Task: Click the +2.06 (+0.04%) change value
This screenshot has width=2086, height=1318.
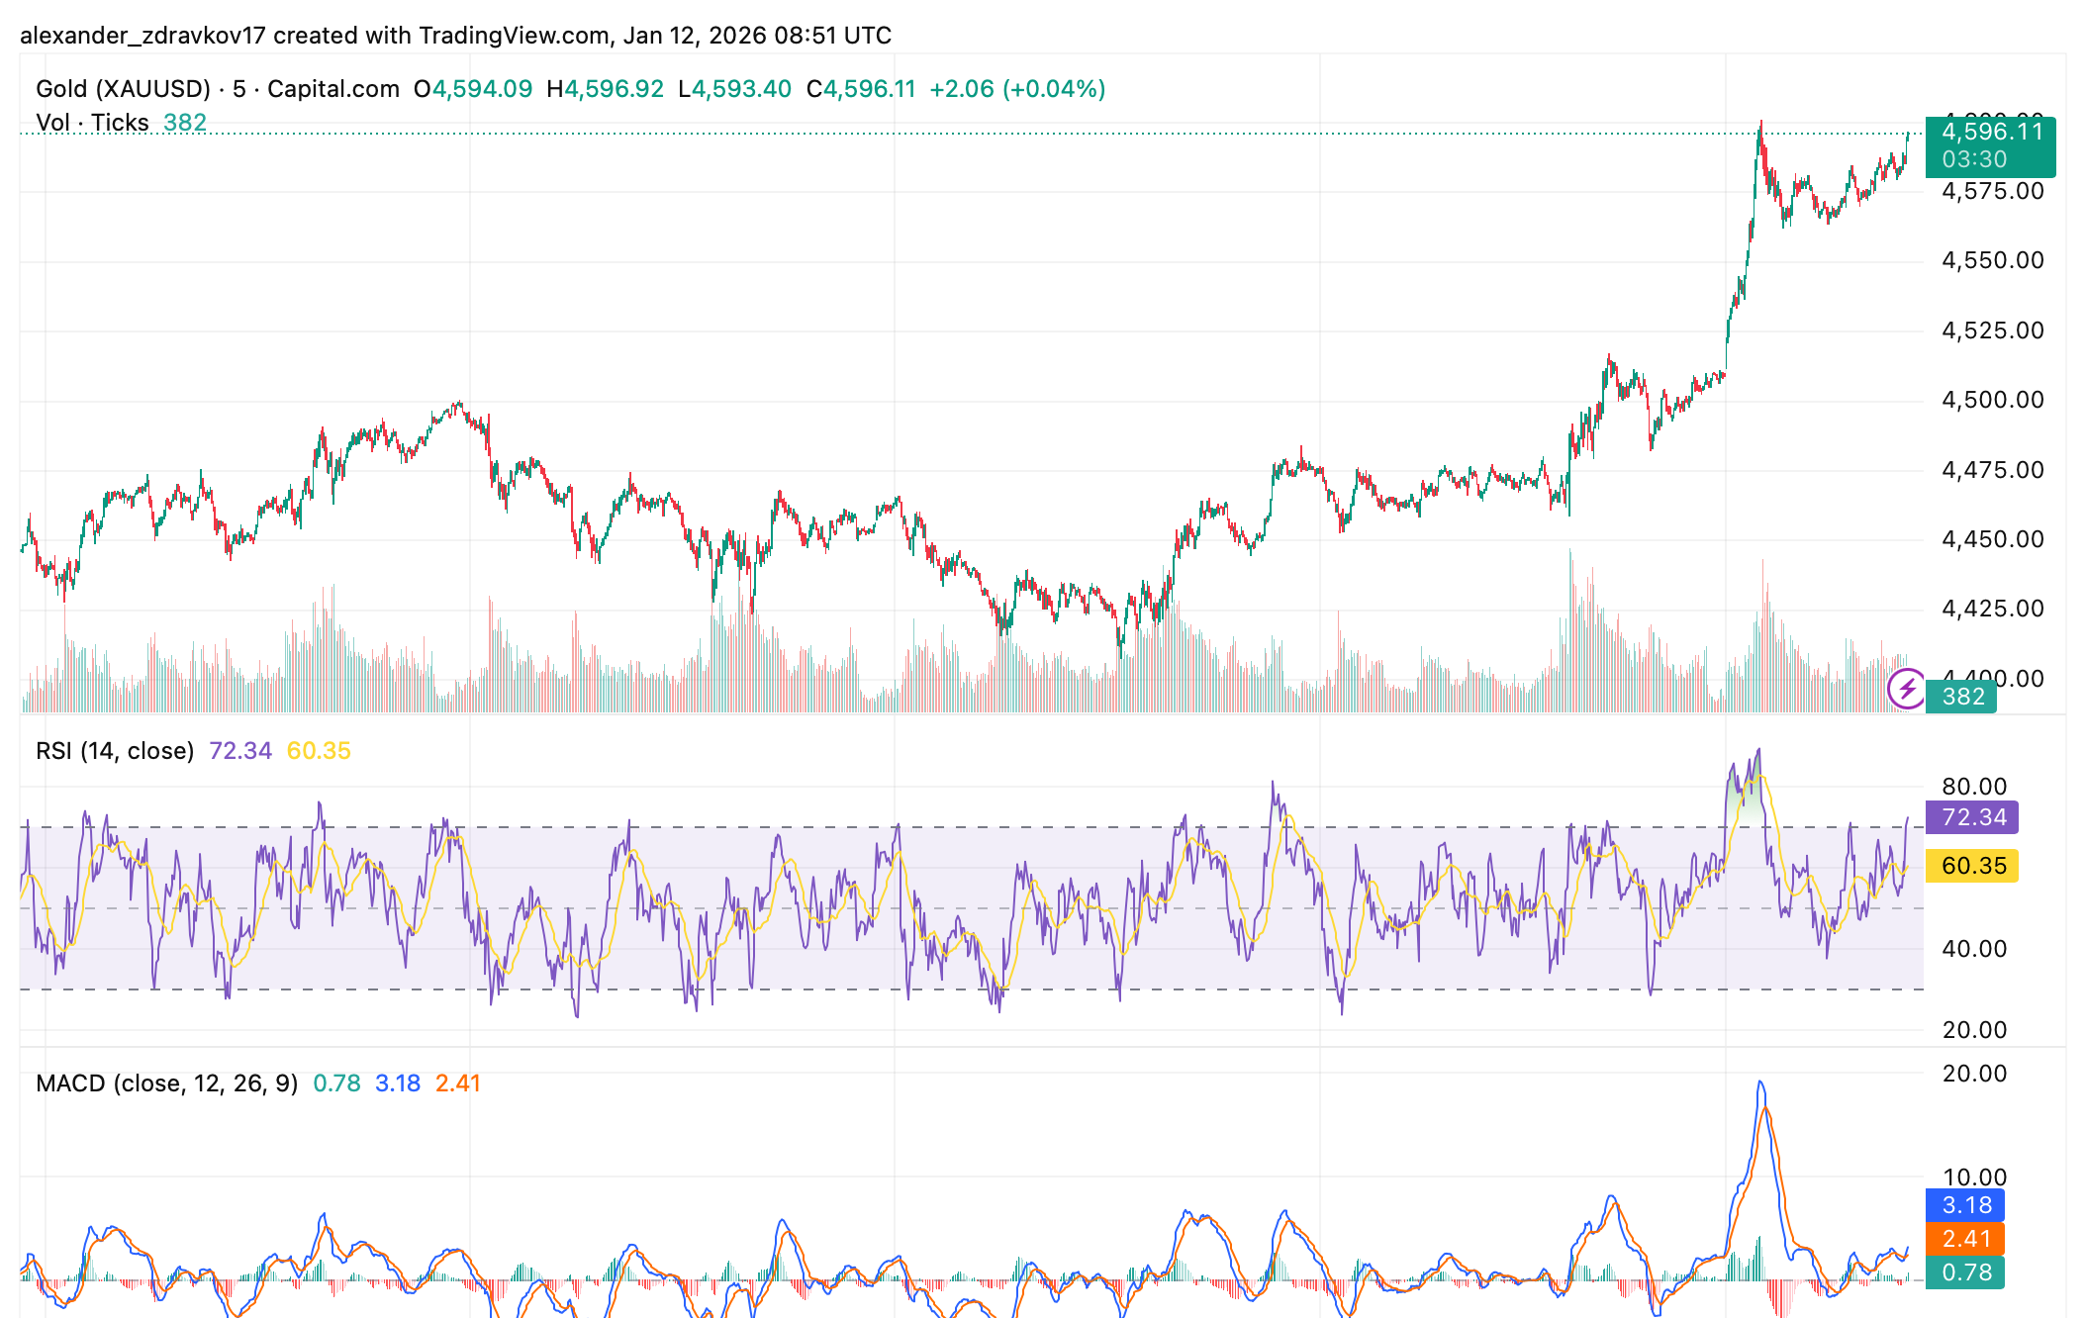Action: click(x=1017, y=89)
